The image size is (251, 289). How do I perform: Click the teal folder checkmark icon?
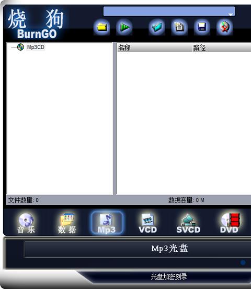[157, 27]
